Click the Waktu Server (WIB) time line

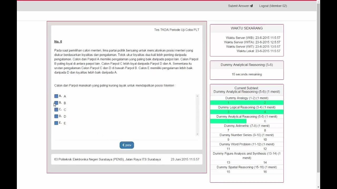pos(253,38)
